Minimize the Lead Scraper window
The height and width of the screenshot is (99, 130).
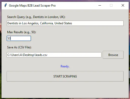[100, 6]
